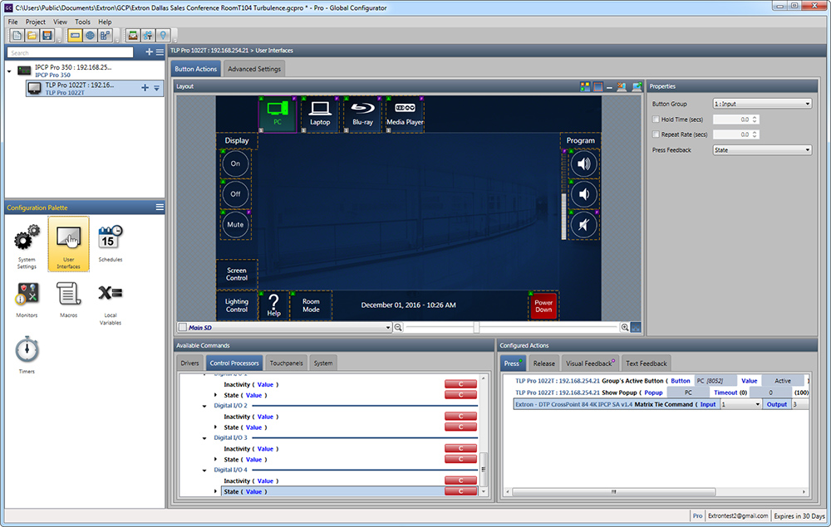Open the System Settings palette item
The image size is (831, 527).
(x=27, y=246)
